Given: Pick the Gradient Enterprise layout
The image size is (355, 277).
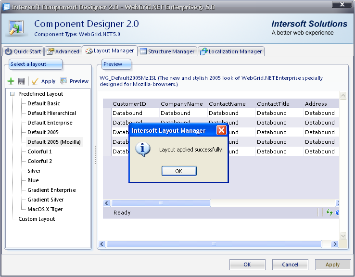Looking at the screenshot, I should click(51, 190).
